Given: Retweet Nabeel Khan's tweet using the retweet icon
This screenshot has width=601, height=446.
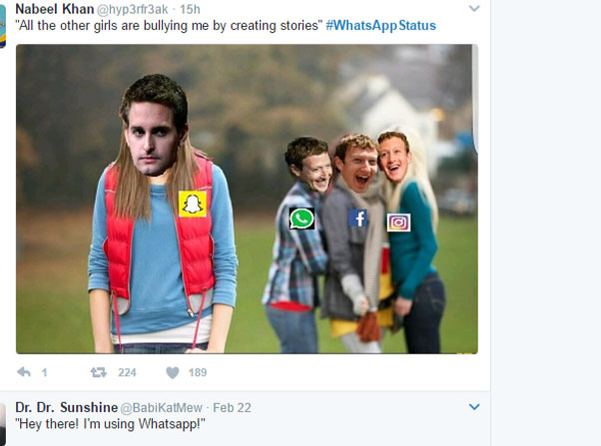Looking at the screenshot, I should (x=98, y=373).
